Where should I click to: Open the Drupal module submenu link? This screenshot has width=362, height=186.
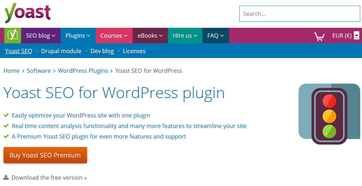[61, 51]
